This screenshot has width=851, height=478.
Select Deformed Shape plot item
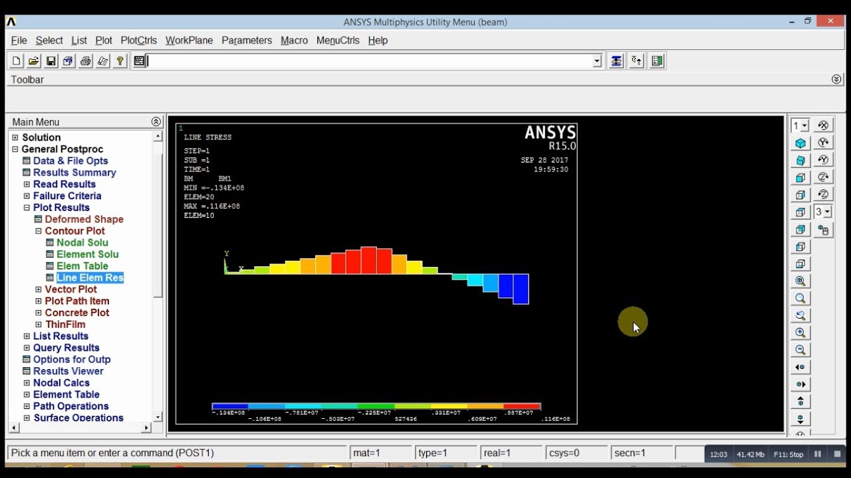[84, 219]
